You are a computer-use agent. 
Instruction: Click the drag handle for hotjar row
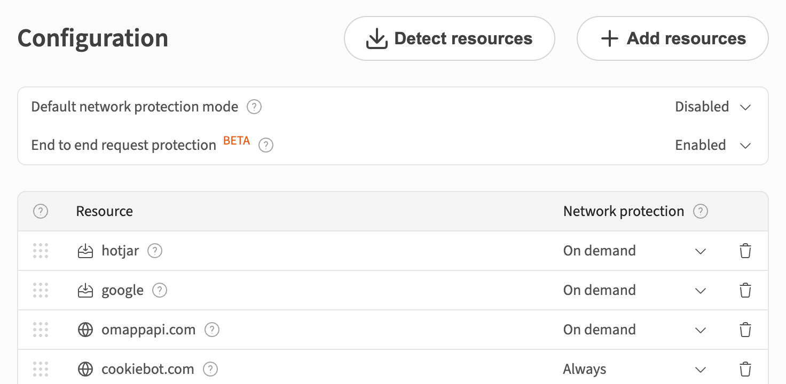[x=41, y=251]
